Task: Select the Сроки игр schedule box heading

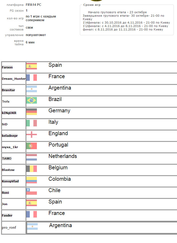Action: (92, 5)
